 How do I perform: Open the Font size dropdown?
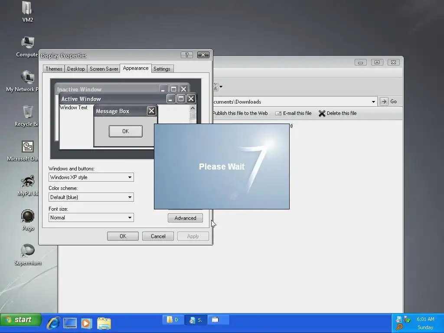click(130, 218)
